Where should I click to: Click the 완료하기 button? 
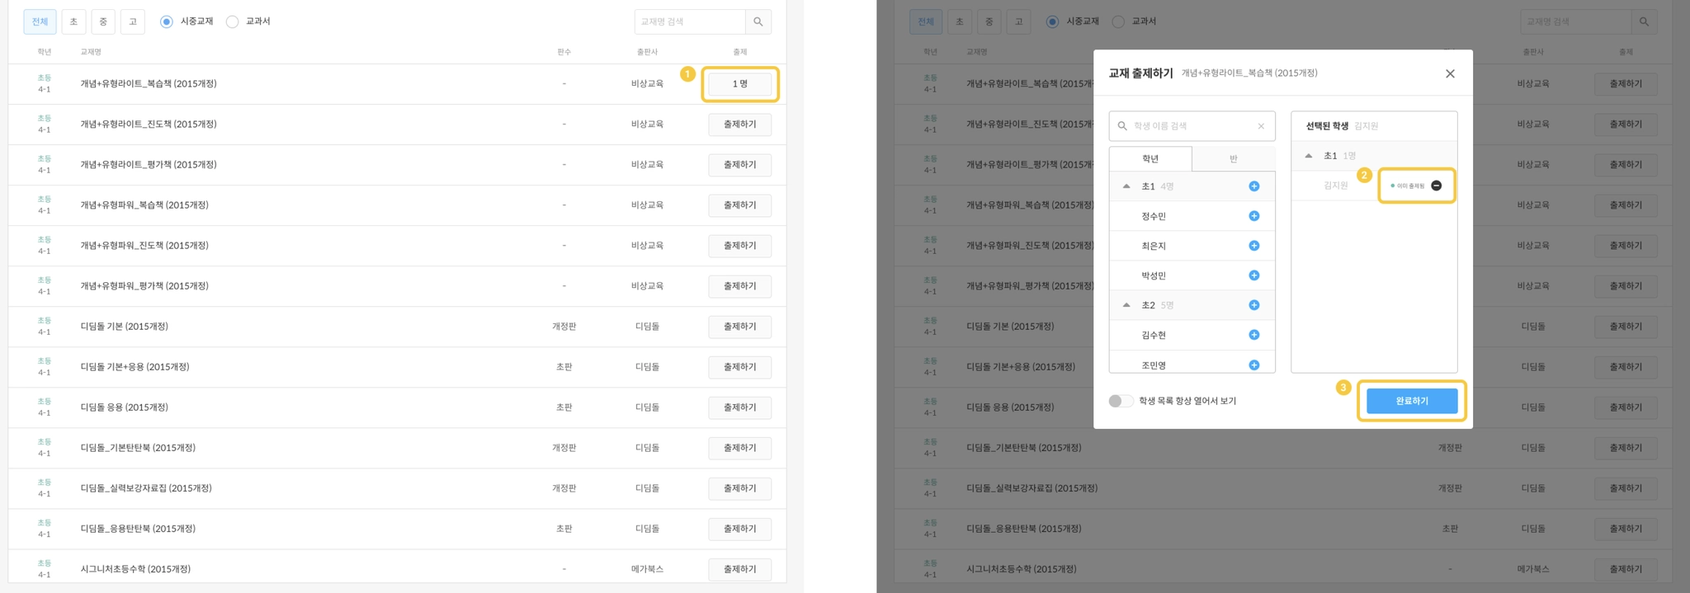pyautogui.click(x=1411, y=401)
